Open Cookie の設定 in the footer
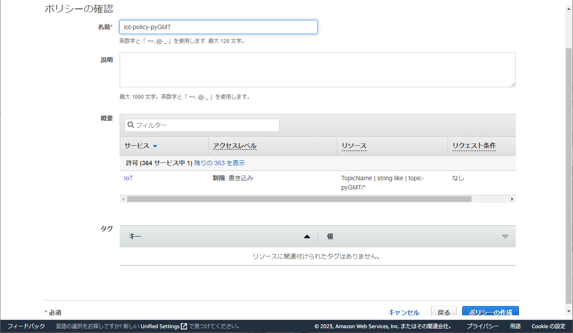The image size is (573, 333). coord(548,326)
